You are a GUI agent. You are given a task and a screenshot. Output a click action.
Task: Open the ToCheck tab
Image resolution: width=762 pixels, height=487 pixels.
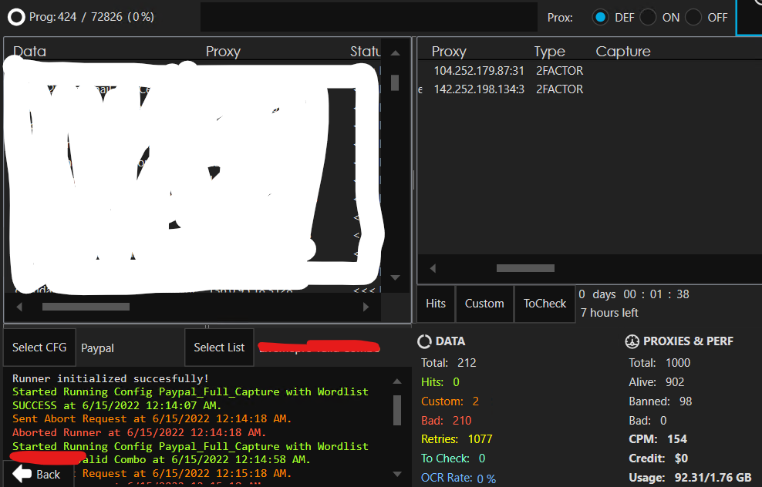pyautogui.click(x=545, y=304)
